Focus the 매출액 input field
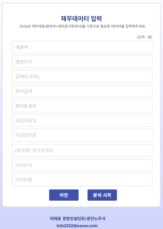 coord(82,47)
